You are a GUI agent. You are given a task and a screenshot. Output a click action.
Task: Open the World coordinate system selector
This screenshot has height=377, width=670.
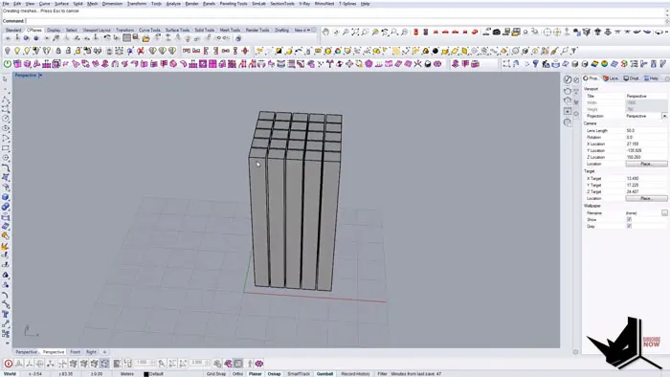tap(10, 374)
